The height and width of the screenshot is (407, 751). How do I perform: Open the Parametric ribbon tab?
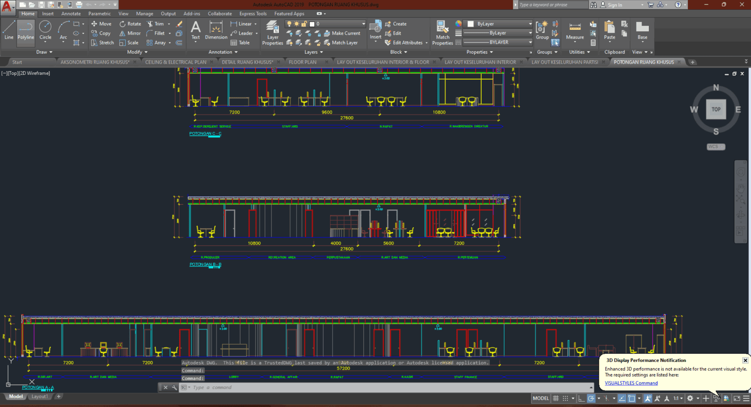point(99,13)
